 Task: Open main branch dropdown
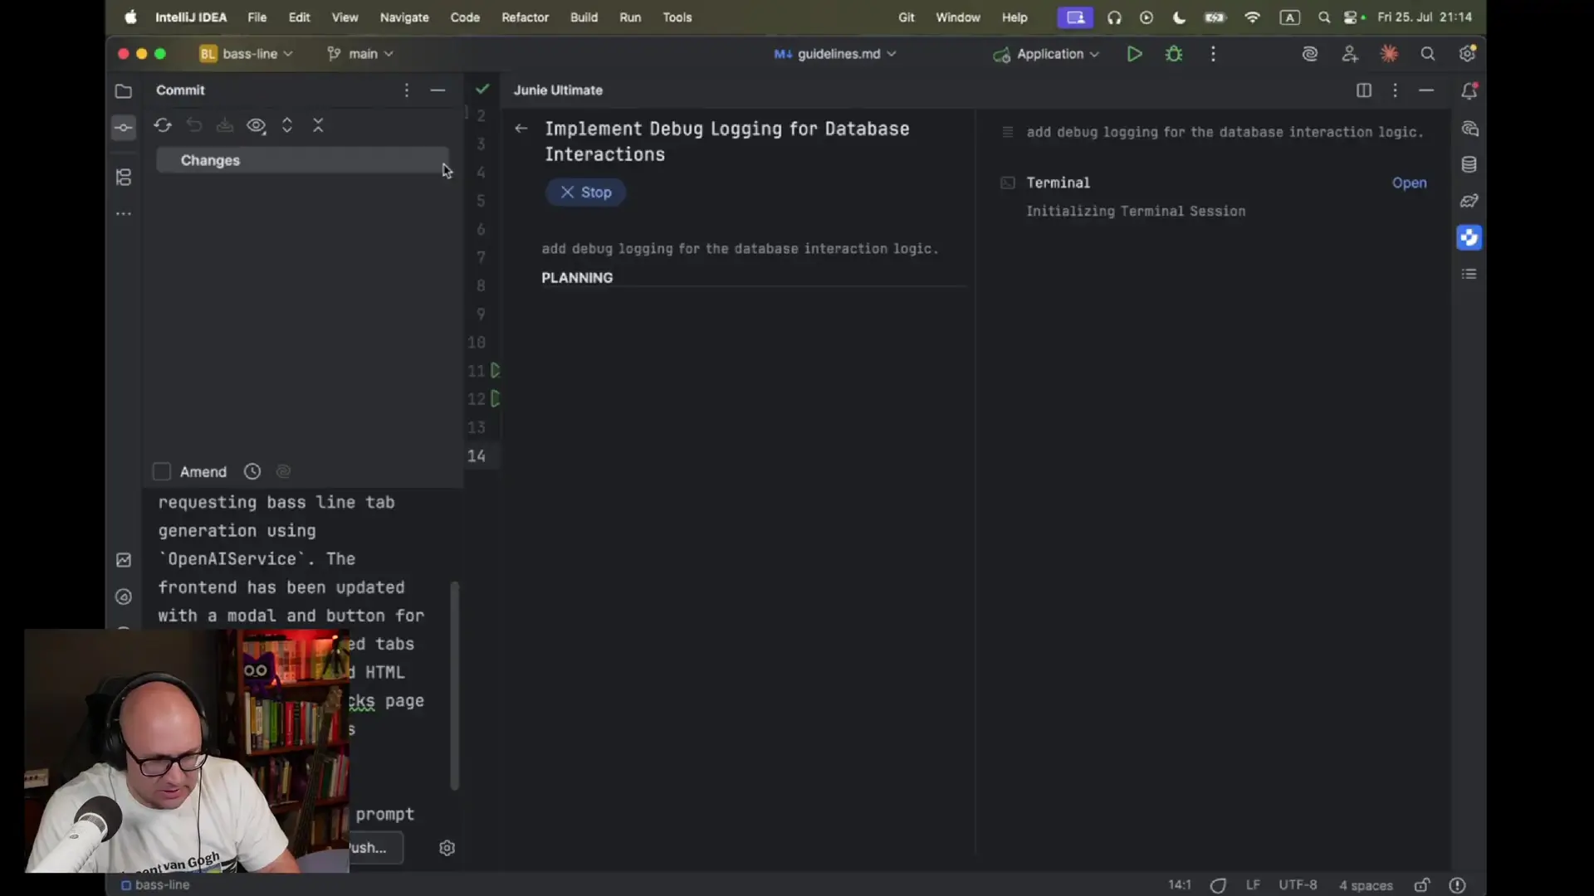(x=360, y=54)
